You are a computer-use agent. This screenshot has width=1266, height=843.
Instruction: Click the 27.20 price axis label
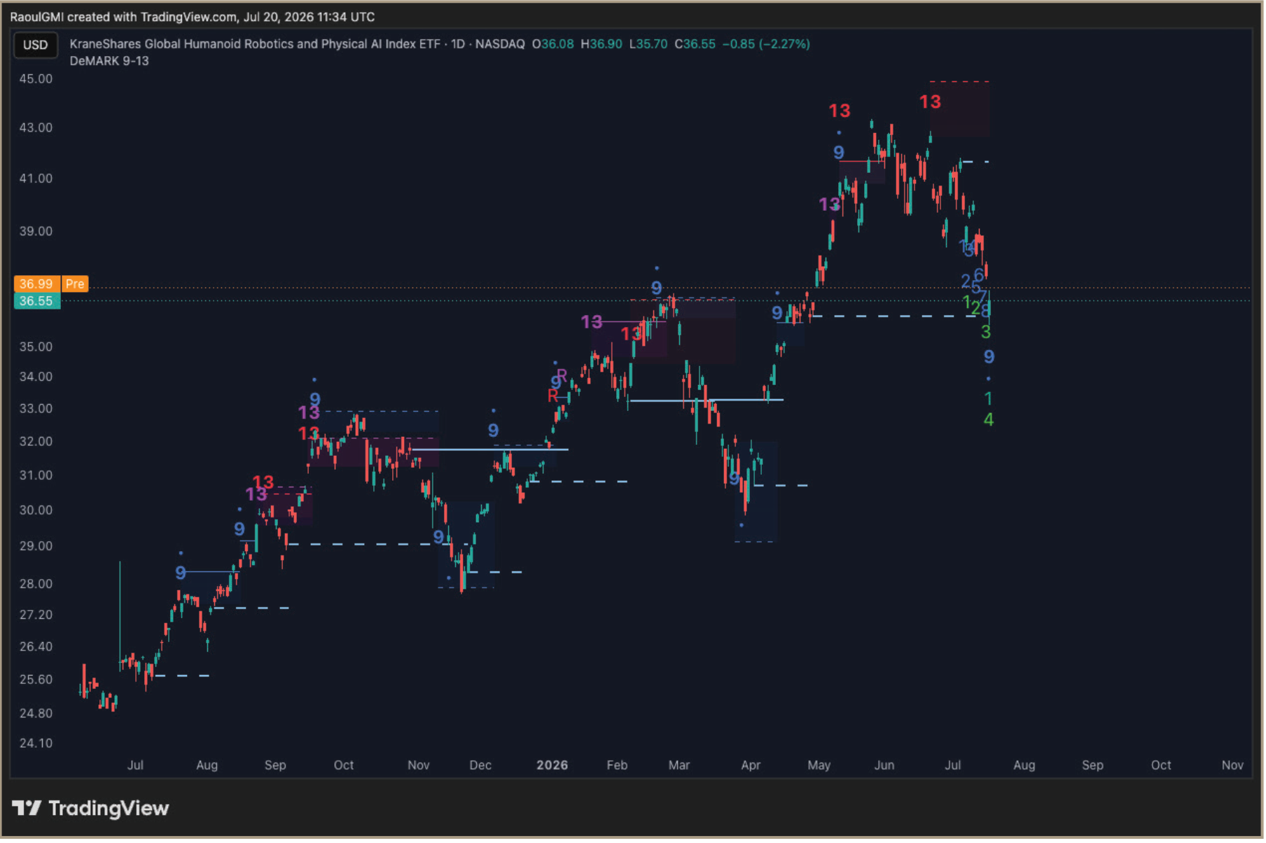36,615
